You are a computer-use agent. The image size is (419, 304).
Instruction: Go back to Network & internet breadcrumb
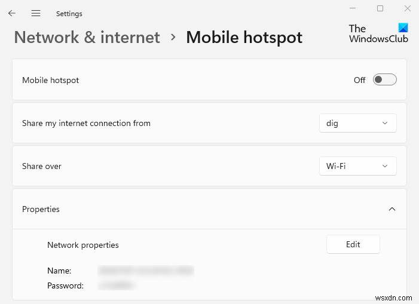pos(87,37)
